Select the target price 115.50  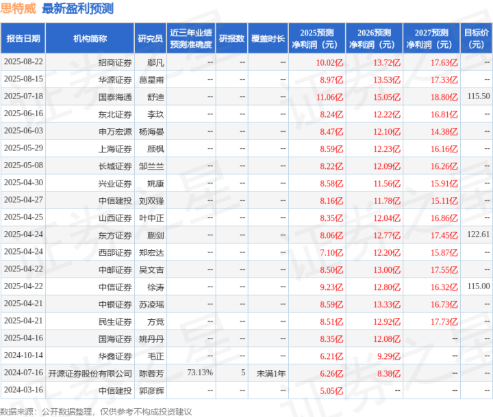(x=479, y=96)
